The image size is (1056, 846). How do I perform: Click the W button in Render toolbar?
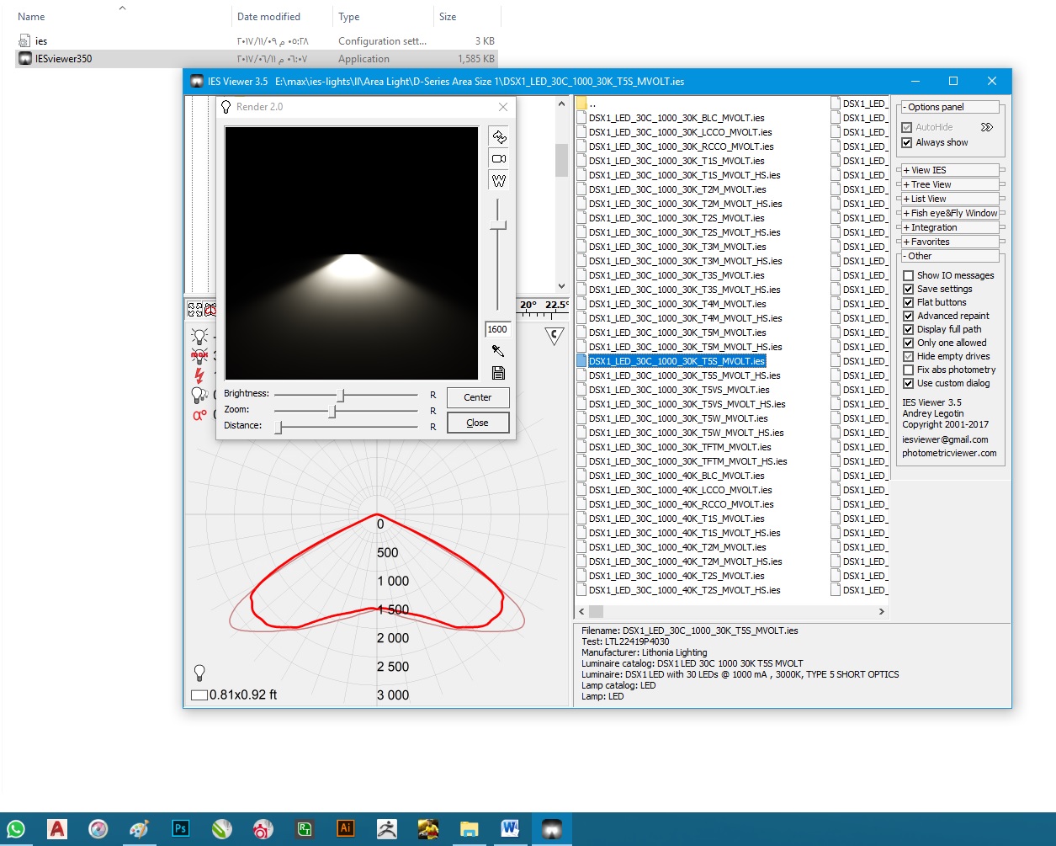[x=499, y=181]
